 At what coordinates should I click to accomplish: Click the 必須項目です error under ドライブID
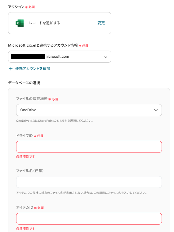tap(25, 157)
